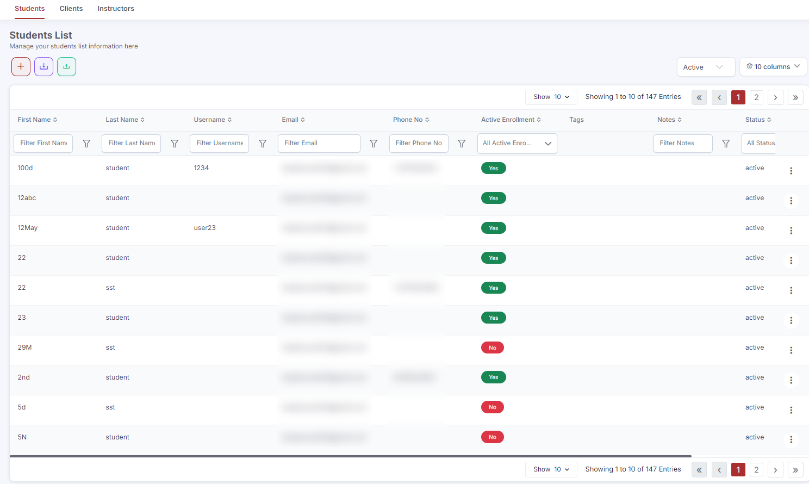Viewport: 809px width, 484px height.
Task: Open the Show 10 dropdown below the table
Action: [x=551, y=469]
